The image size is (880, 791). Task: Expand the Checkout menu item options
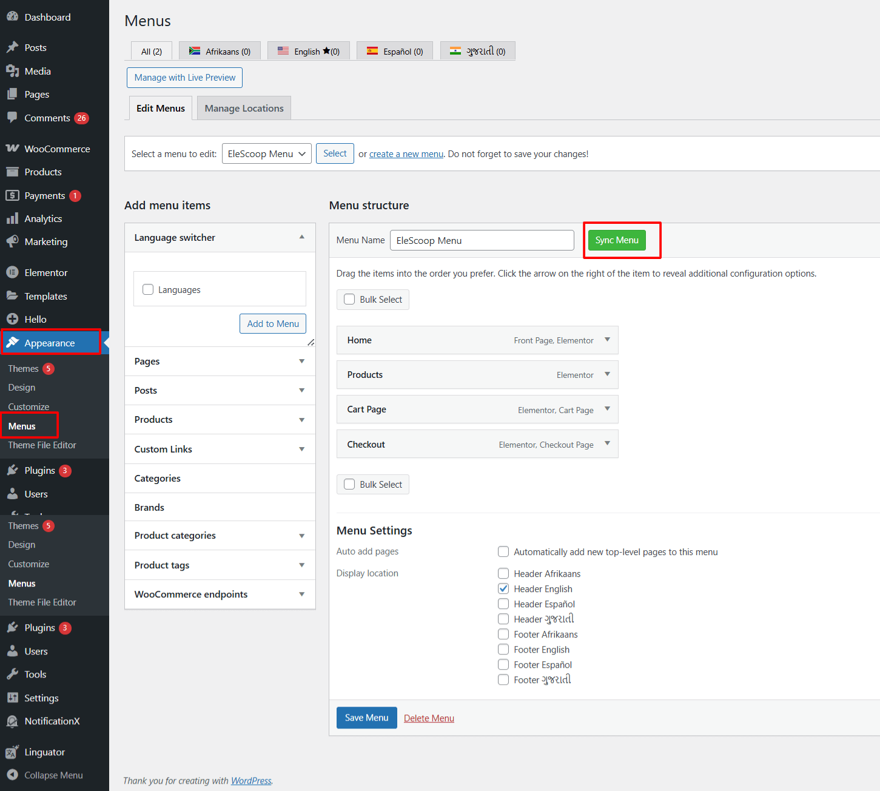(x=607, y=444)
